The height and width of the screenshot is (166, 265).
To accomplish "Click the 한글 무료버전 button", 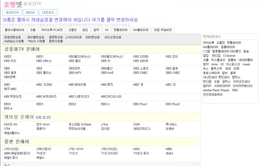I will tap(163, 30).
